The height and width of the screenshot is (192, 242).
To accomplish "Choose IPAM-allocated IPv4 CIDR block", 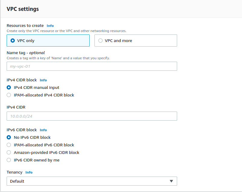I will tap(9, 95).
